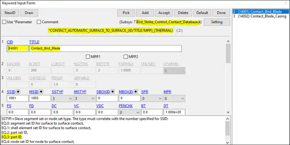Check the MPP1 checkbox
The width and height of the screenshot is (290, 145).
[x=88, y=57]
